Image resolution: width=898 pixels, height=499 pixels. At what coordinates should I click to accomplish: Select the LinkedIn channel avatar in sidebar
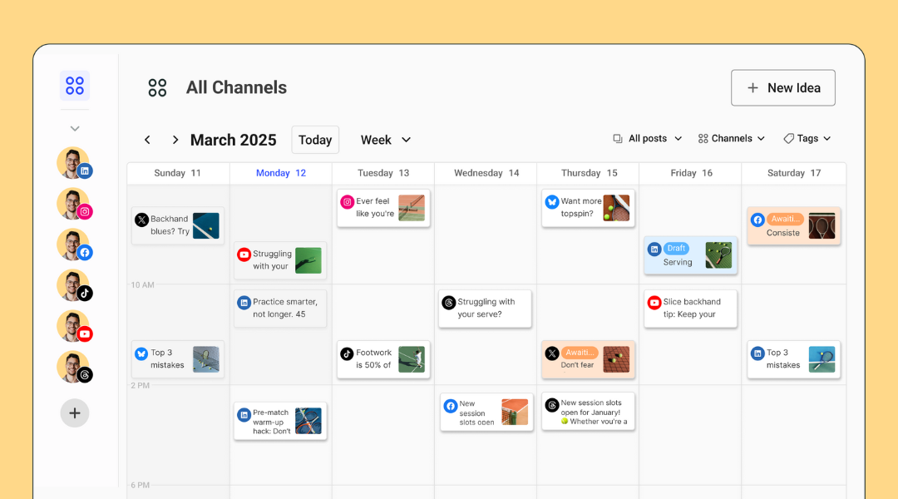75,163
